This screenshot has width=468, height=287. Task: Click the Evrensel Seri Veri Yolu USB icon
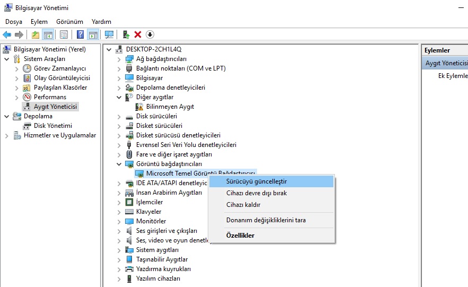click(129, 145)
